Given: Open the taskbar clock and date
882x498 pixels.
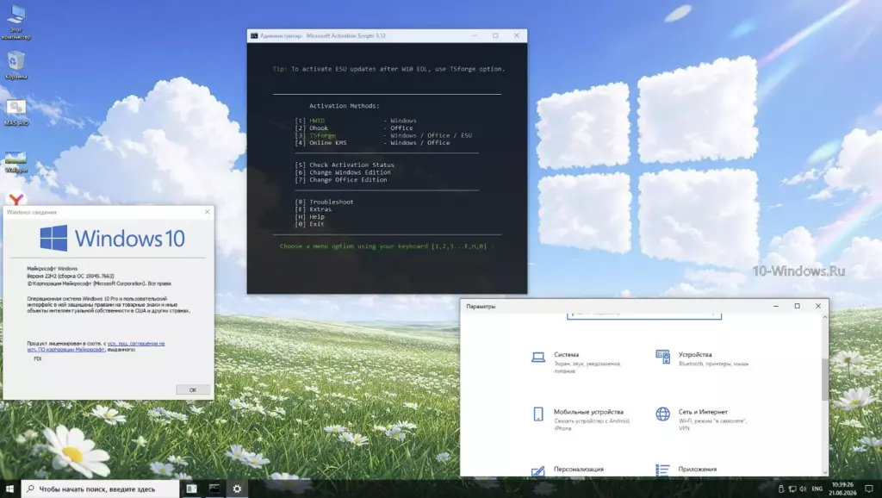Looking at the screenshot, I should 842,489.
